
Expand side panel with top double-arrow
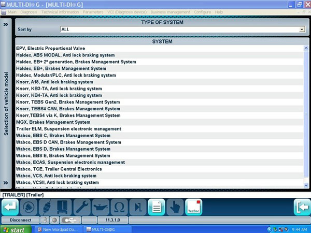click(x=5, y=24)
